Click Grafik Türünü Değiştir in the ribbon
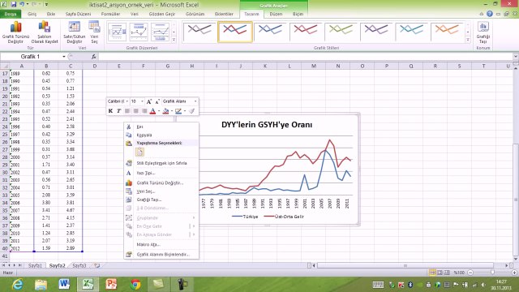This screenshot has height=292, width=519. (x=15, y=32)
